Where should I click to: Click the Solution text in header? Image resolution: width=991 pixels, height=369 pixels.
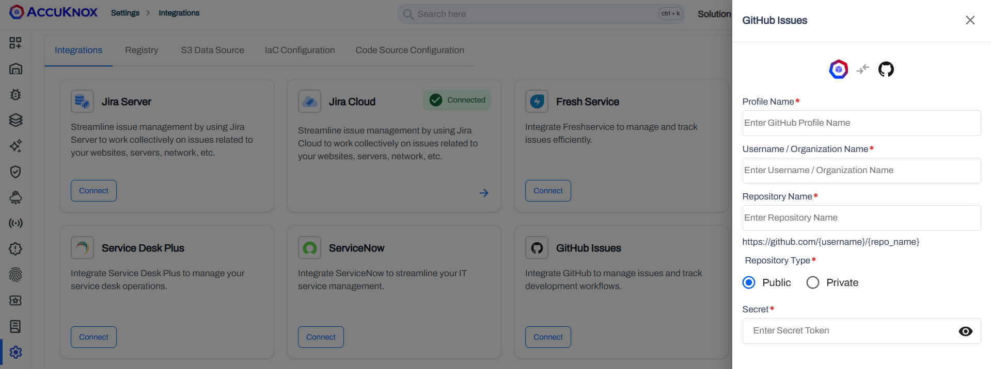click(714, 14)
